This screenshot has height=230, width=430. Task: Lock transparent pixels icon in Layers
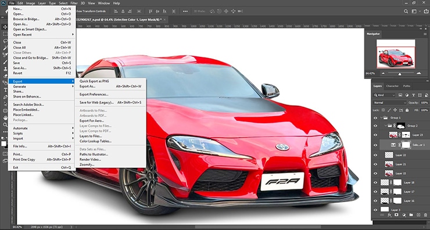383,110
